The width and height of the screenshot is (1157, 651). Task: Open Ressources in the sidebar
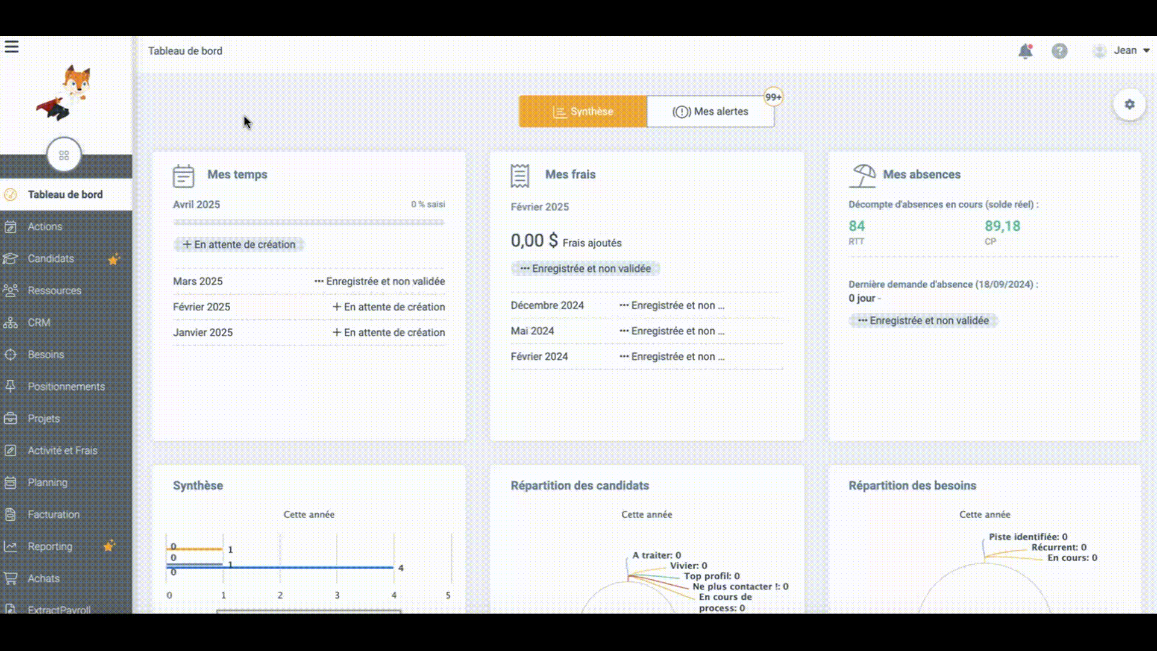(x=66, y=291)
